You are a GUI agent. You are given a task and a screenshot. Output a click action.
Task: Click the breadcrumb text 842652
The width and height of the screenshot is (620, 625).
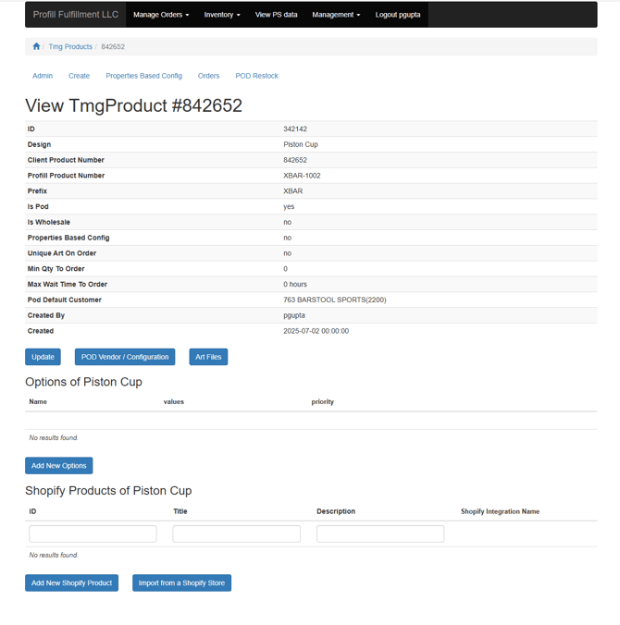point(113,46)
